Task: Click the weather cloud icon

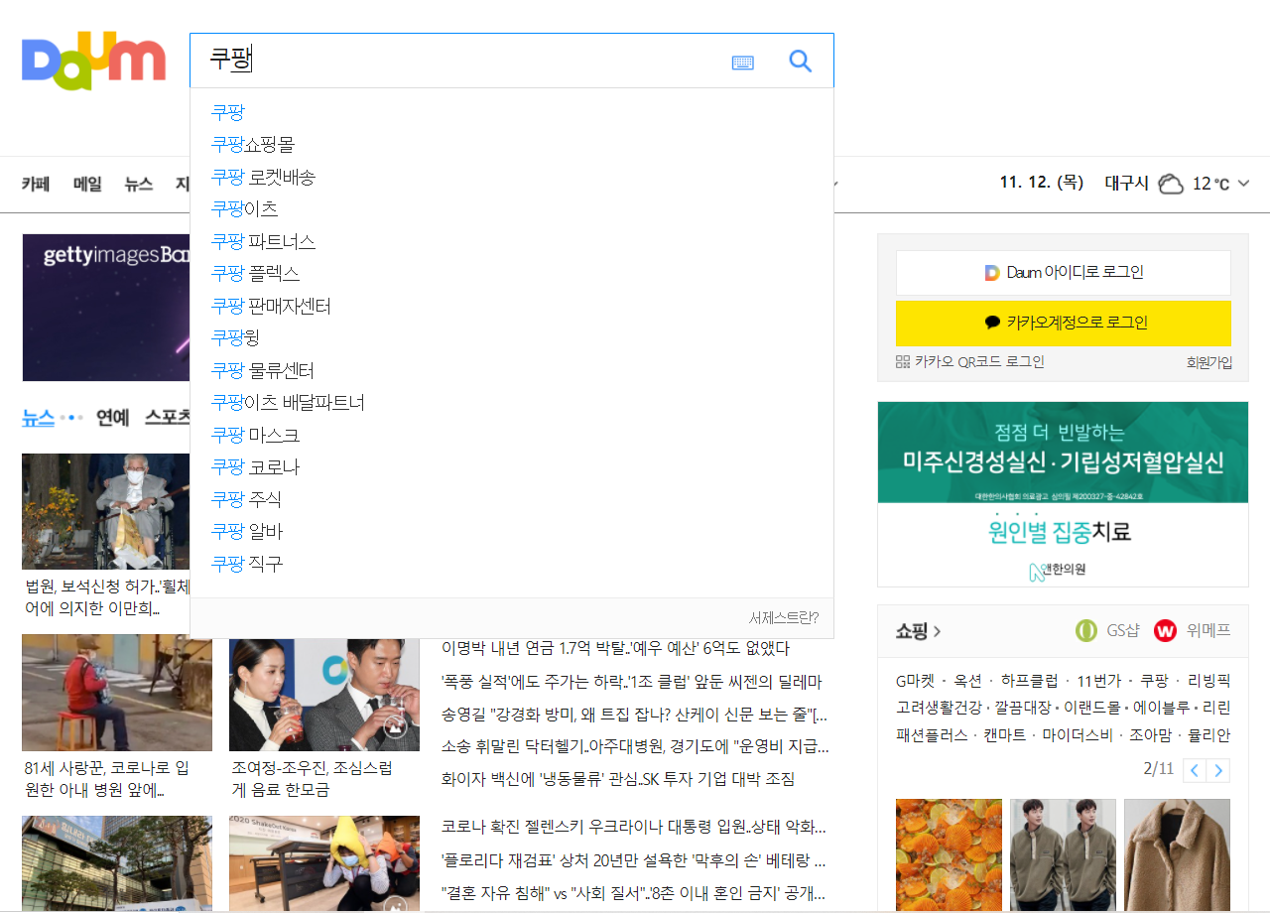Action: click(x=1171, y=184)
